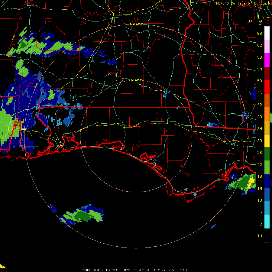The image size is (272, 272).
Task: Click the legend value "54"
Action: [260, 69]
